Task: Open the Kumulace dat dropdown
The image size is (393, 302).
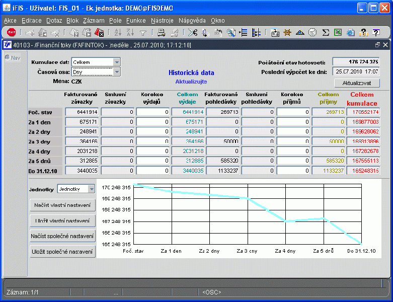Action: coord(117,62)
